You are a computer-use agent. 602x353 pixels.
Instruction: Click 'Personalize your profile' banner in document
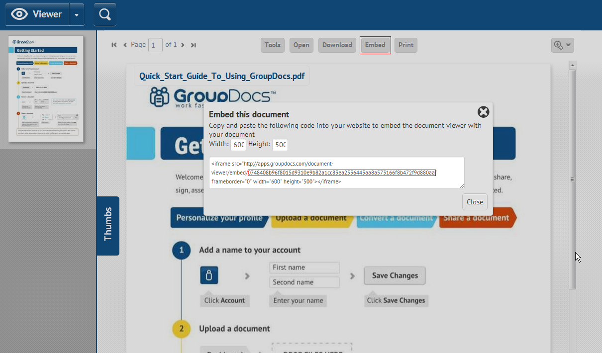click(x=219, y=218)
